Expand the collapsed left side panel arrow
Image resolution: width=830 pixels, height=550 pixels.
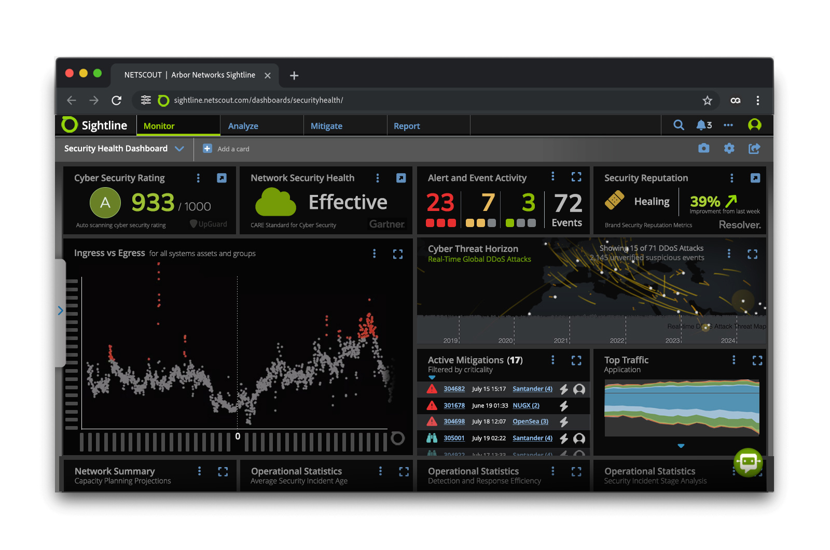pos(60,311)
